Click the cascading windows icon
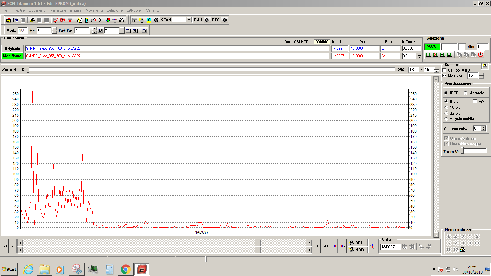This screenshot has width=491, height=276. [16, 20]
